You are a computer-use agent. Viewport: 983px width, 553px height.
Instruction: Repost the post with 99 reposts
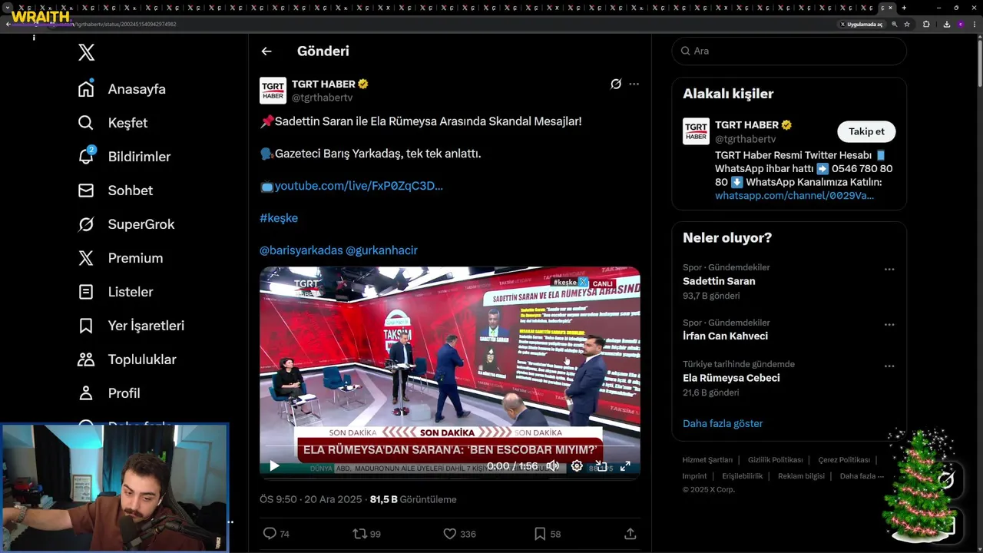click(x=366, y=534)
